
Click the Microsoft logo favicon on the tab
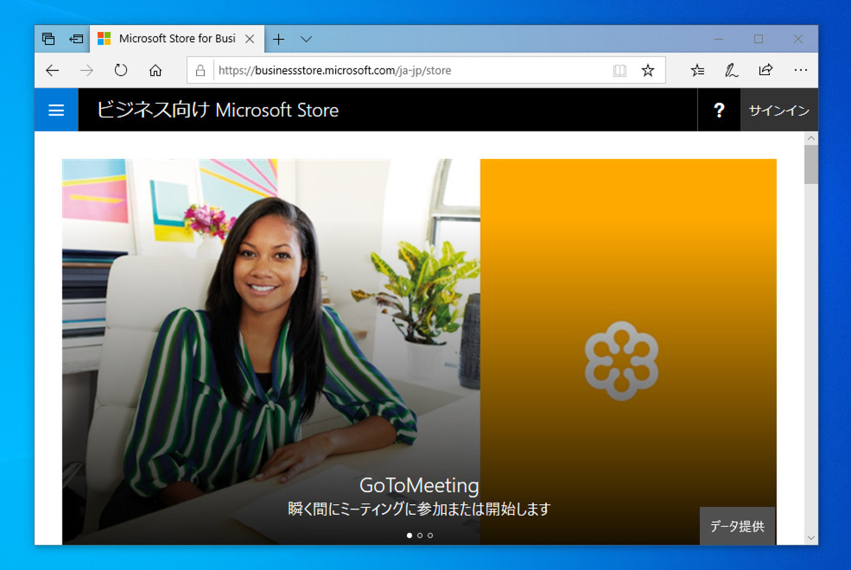tap(104, 39)
